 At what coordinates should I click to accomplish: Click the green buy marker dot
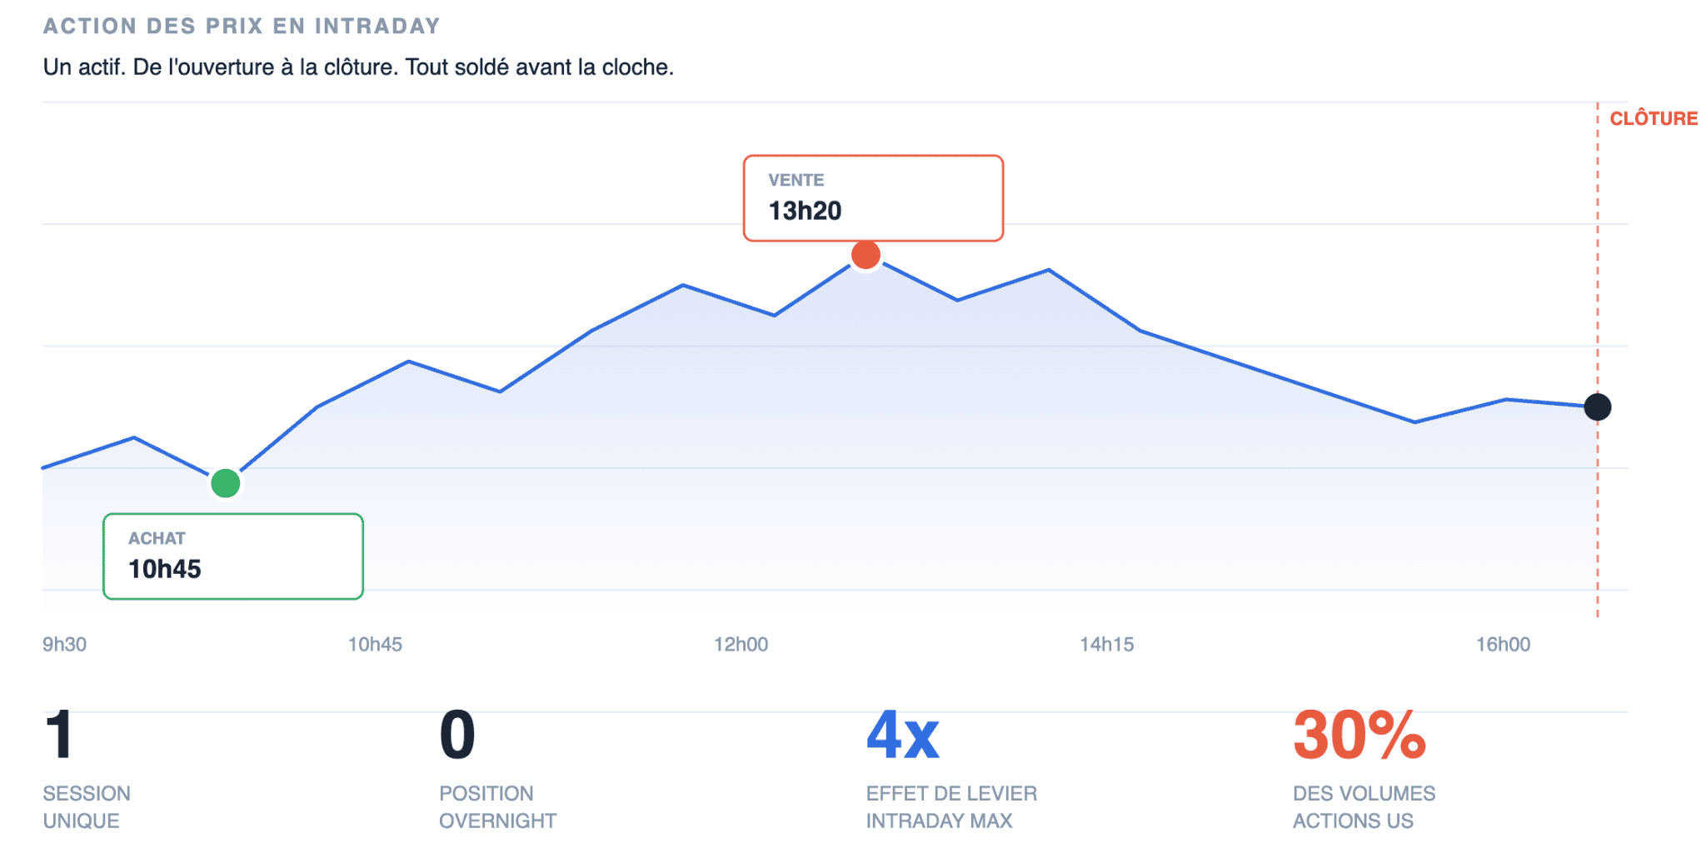tap(225, 483)
